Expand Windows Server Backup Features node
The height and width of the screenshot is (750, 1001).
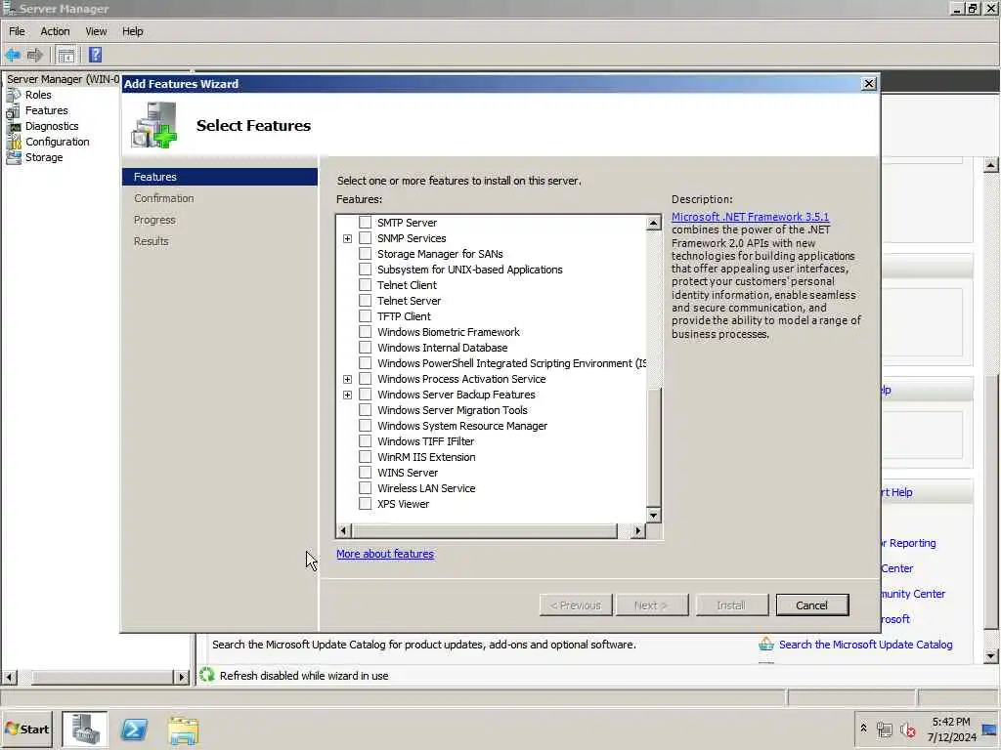click(347, 395)
